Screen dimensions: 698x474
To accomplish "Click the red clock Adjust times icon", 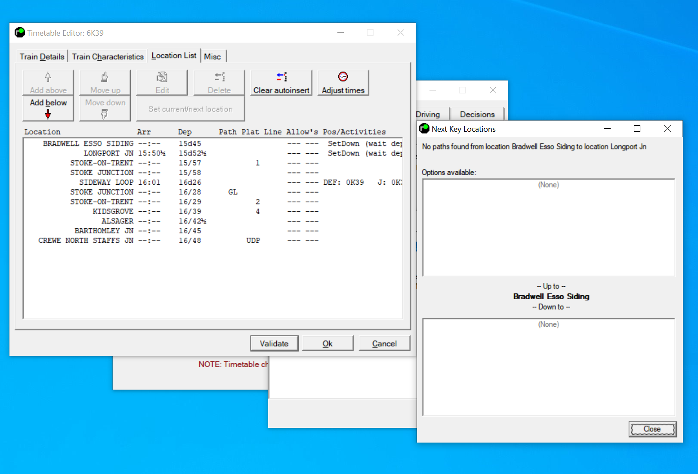I will (343, 77).
